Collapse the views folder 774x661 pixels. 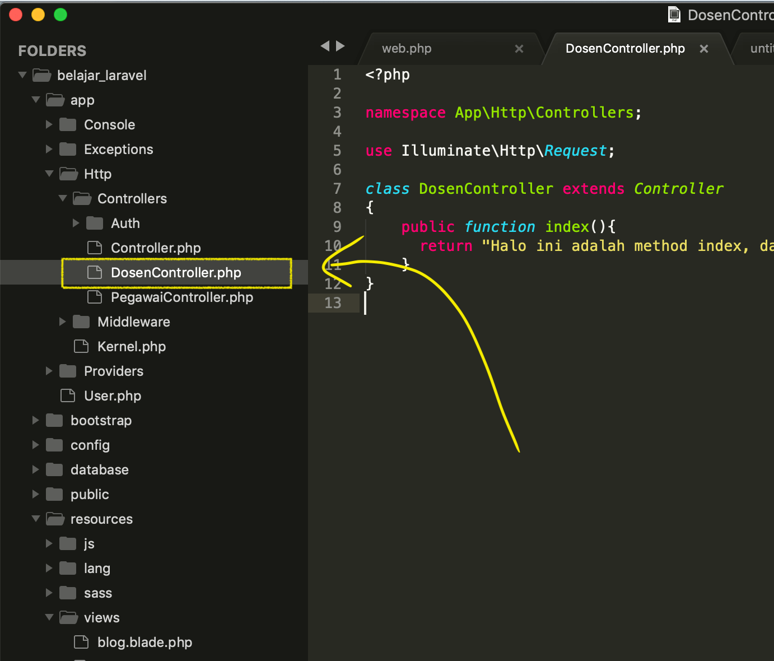(x=49, y=617)
